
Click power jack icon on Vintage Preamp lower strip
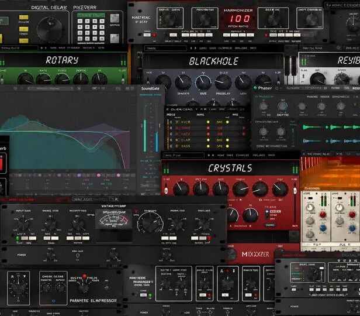[x=78, y=255]
